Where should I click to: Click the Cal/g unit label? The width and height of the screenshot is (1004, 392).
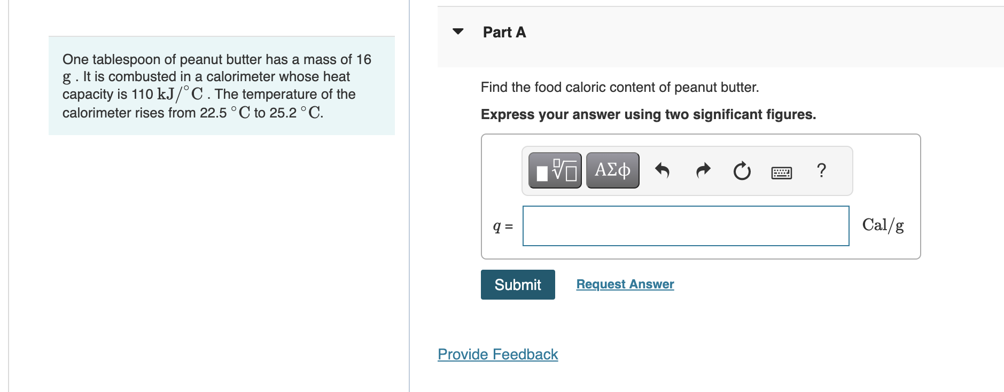pyautogui.click(x=883, y=225)
